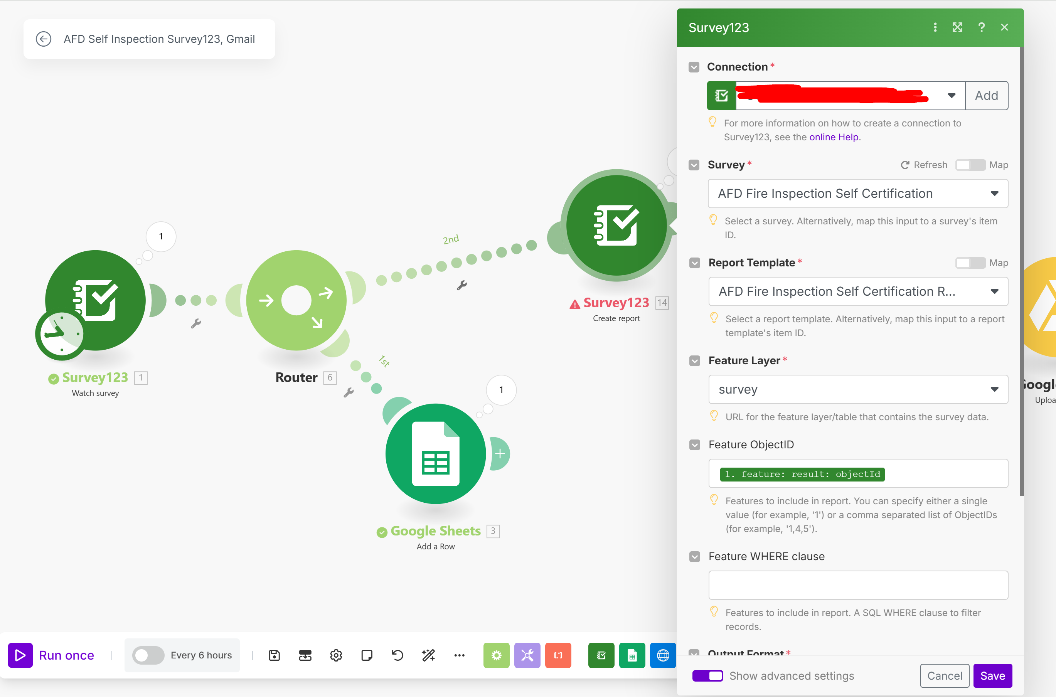Add a module after Google Sheets
The width and height of the screenshot is (1056, 697).
500,454
